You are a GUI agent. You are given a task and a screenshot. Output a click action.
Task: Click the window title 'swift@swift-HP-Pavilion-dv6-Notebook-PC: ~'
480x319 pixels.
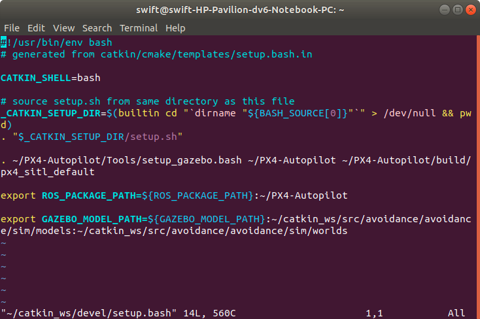coord(240,10)
